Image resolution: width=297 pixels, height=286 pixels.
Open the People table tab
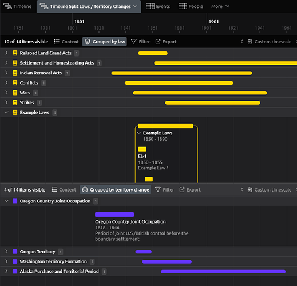pyautogui.click(x=191, y=6)
